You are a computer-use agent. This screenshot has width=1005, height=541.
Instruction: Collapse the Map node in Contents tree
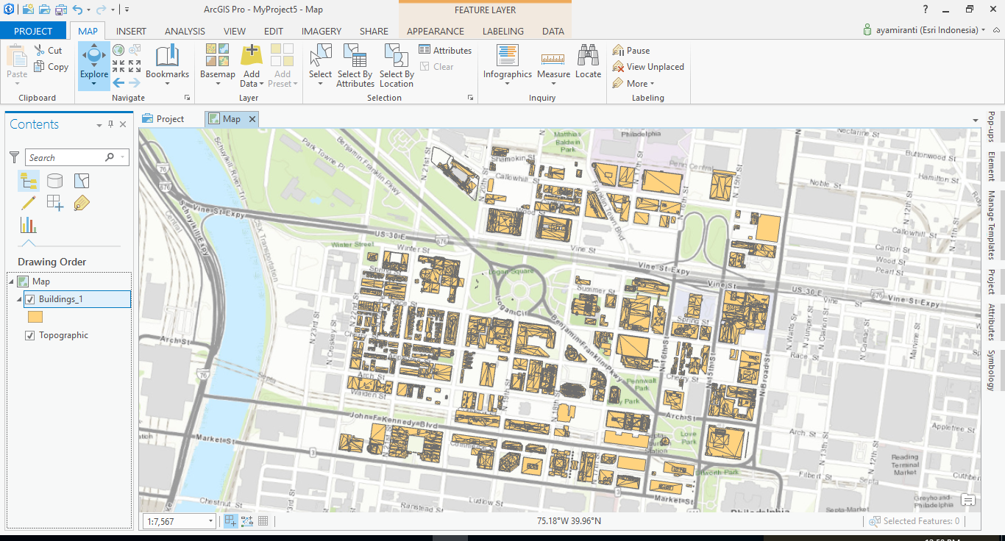coord(11,282)
